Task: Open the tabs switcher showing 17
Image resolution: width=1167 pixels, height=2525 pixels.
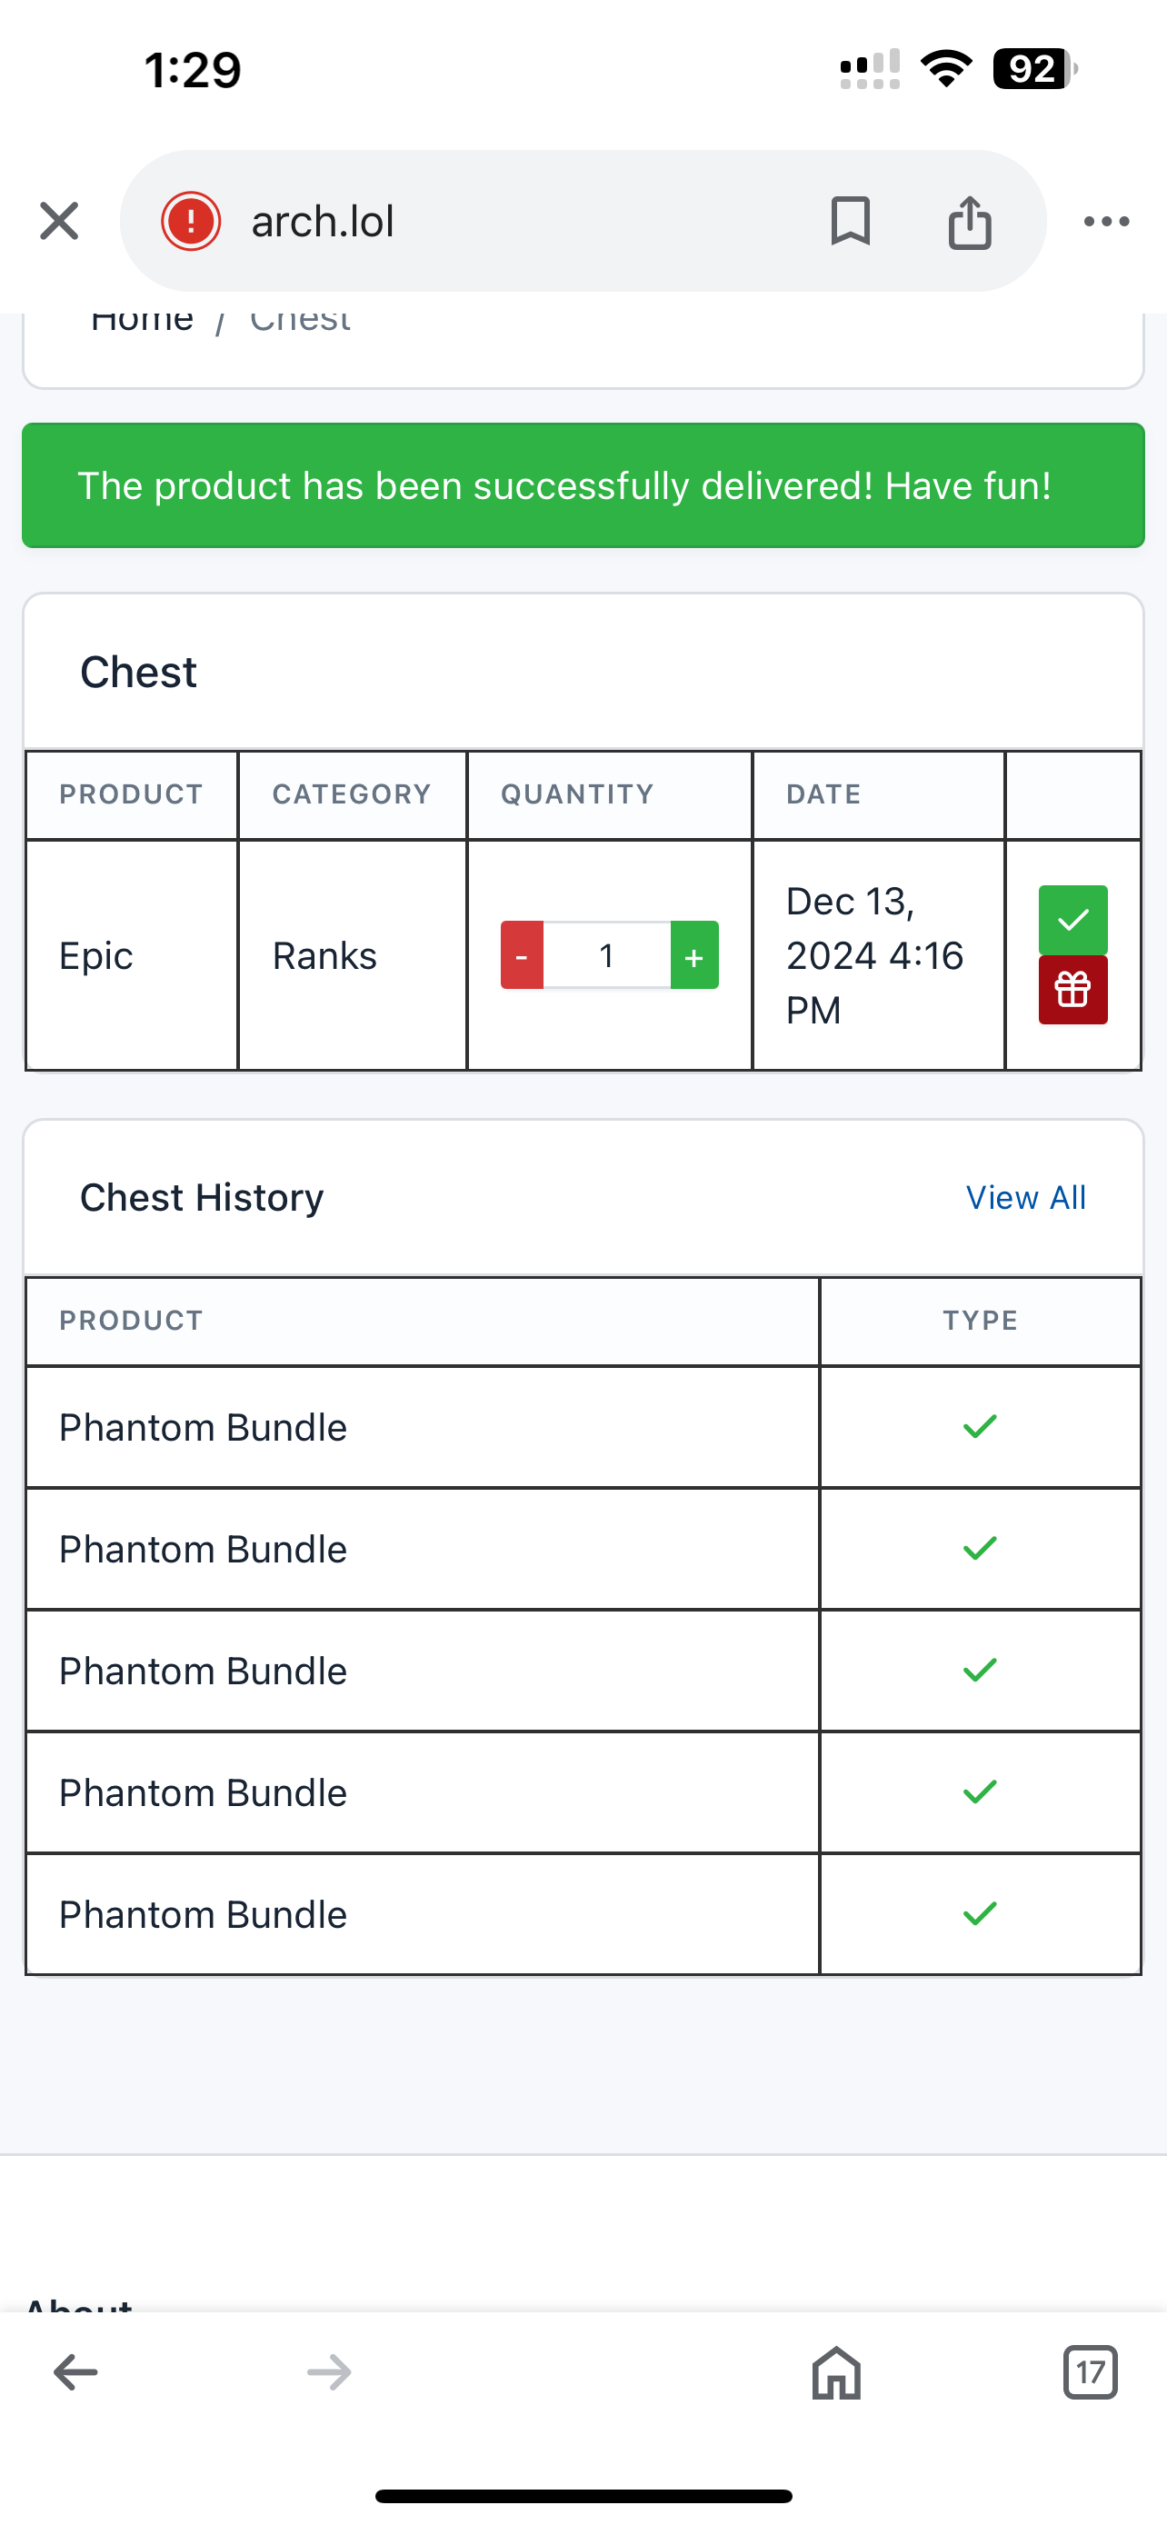Action: click(x=1090, y=2372)
